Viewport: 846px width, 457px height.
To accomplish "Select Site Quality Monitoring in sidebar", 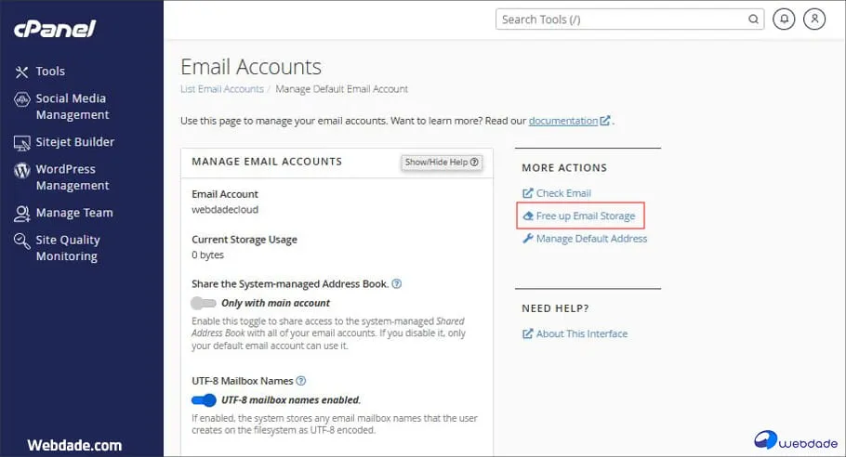I will point(67,248).
